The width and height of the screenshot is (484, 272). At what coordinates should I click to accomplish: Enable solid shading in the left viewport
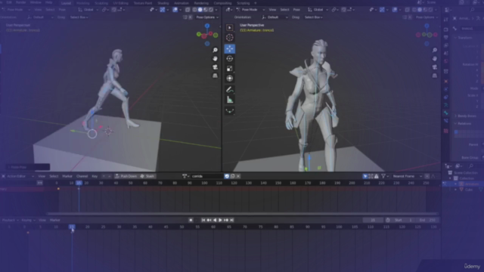(x=200, y=10)
